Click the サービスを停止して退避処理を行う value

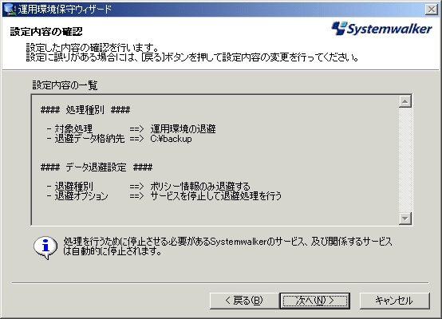pos(216,196)
